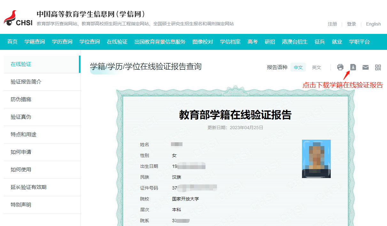Email the verification report

coord(366,67)
